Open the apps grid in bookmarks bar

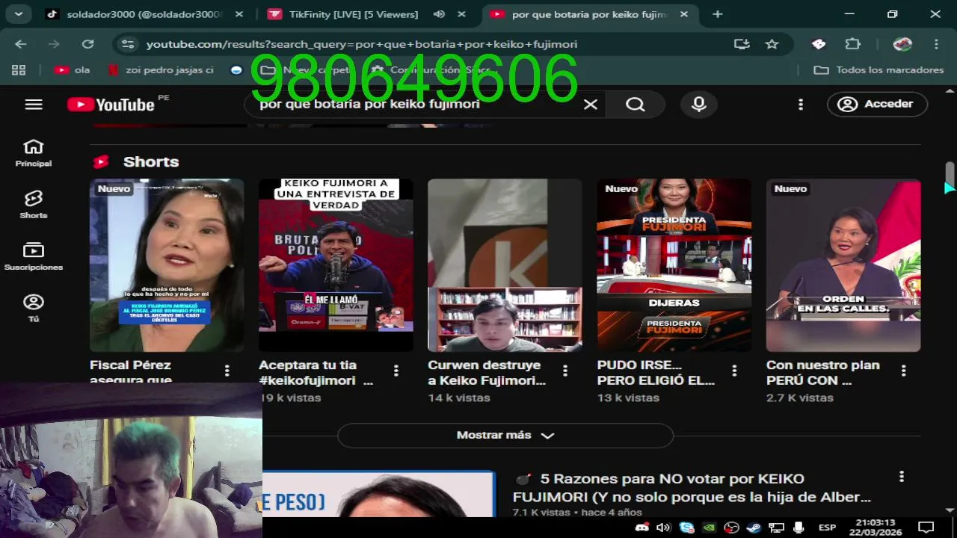tap(19, 69)
